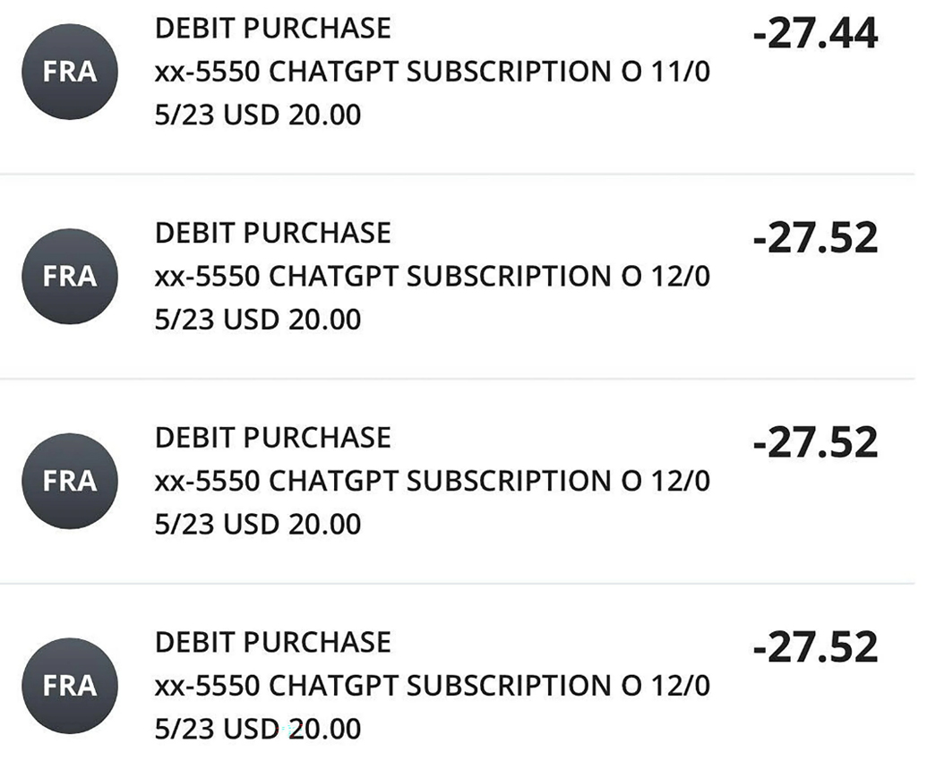Image resolution: width=935 pixels, height=761 pixels.
Task: Click the FRA badge on the third transaction
Action: 70,481
